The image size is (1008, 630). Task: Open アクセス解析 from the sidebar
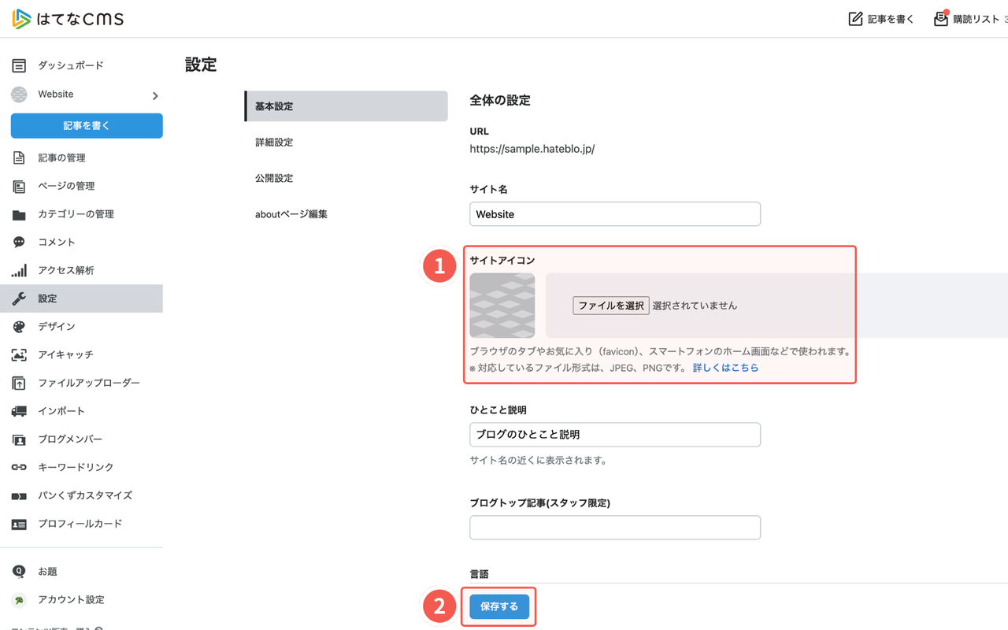point(19,270)
